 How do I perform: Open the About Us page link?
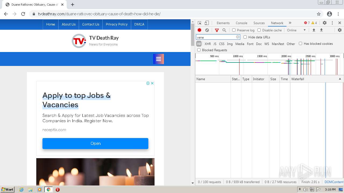coord(69,24)
